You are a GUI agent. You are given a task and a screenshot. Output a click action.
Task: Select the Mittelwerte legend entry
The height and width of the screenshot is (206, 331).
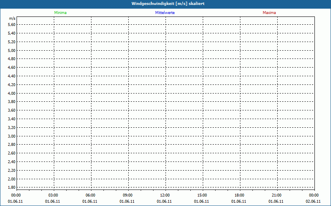[x=165, y=13]
